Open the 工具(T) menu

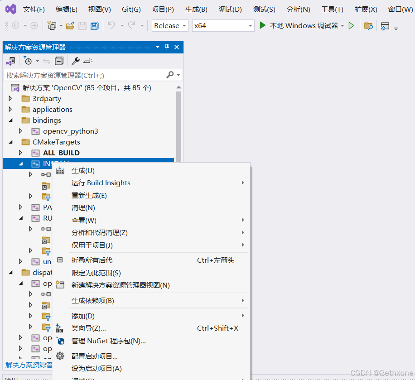coord(332,10)
